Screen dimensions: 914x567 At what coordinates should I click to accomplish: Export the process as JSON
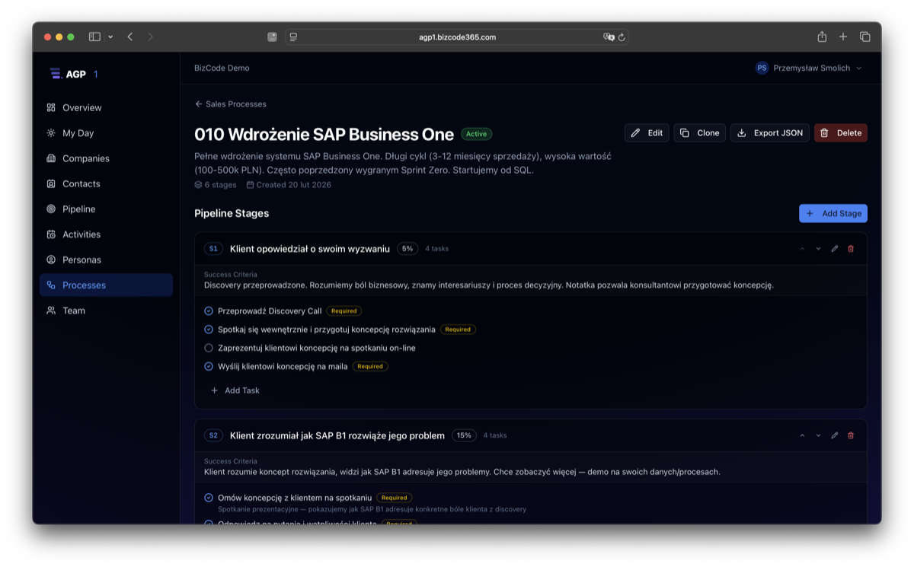pyautogui.click(x=769, y=132)
